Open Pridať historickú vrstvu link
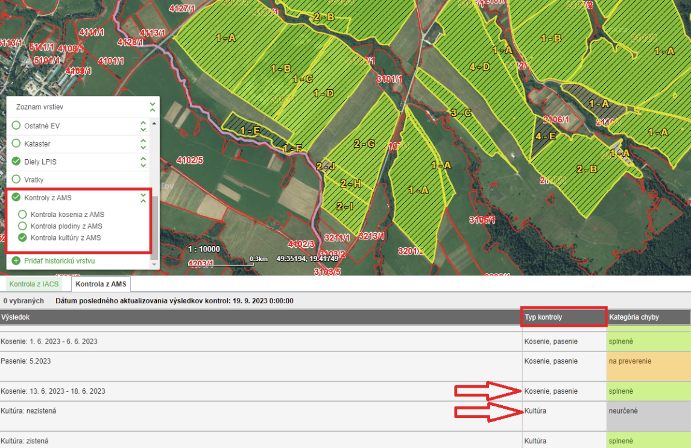 pyautogui.click(x=60, y=261)
